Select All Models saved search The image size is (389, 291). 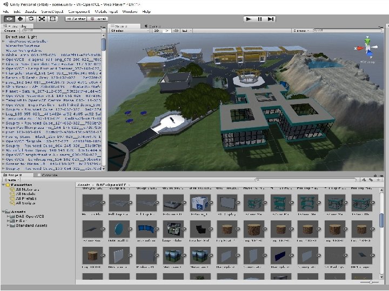(25, 194)
